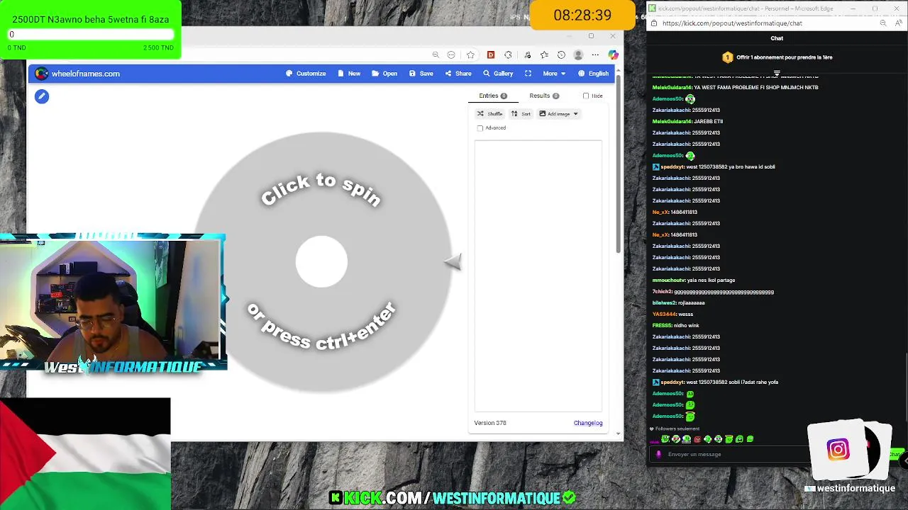Click the gift subscription leaderboard banner

point(777,57)
